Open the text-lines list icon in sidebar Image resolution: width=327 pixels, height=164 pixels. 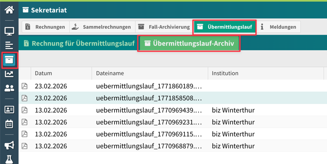(9, 45)
